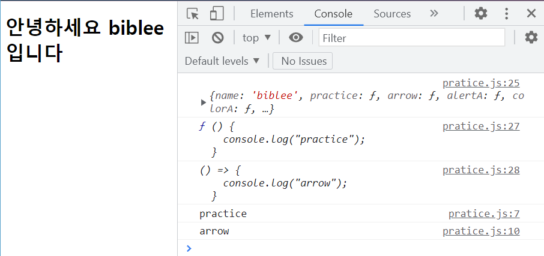
Task: Toggle the device toolbar icon
Action: (217, 14)
